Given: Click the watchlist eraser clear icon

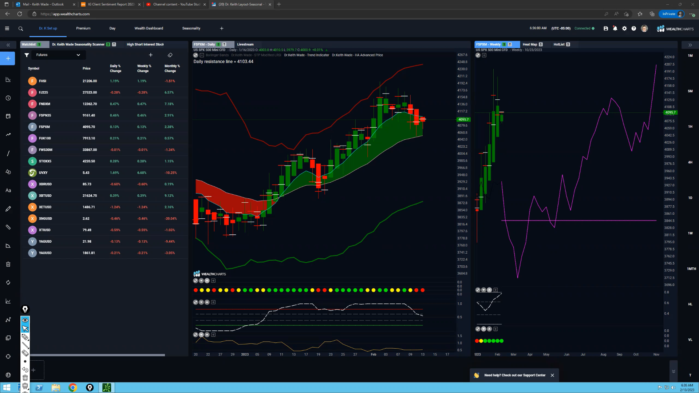Looking at the screenshot, I should 170,55.
